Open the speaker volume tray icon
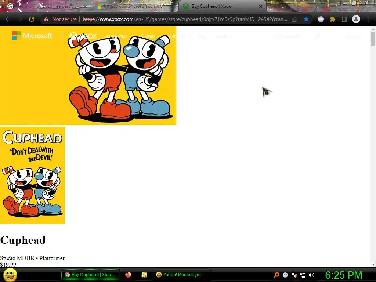 pos(311,275)
